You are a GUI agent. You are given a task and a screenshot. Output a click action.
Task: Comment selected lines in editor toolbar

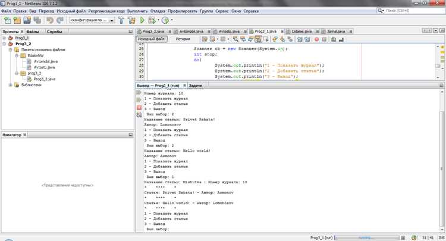(x=334, y=39)
